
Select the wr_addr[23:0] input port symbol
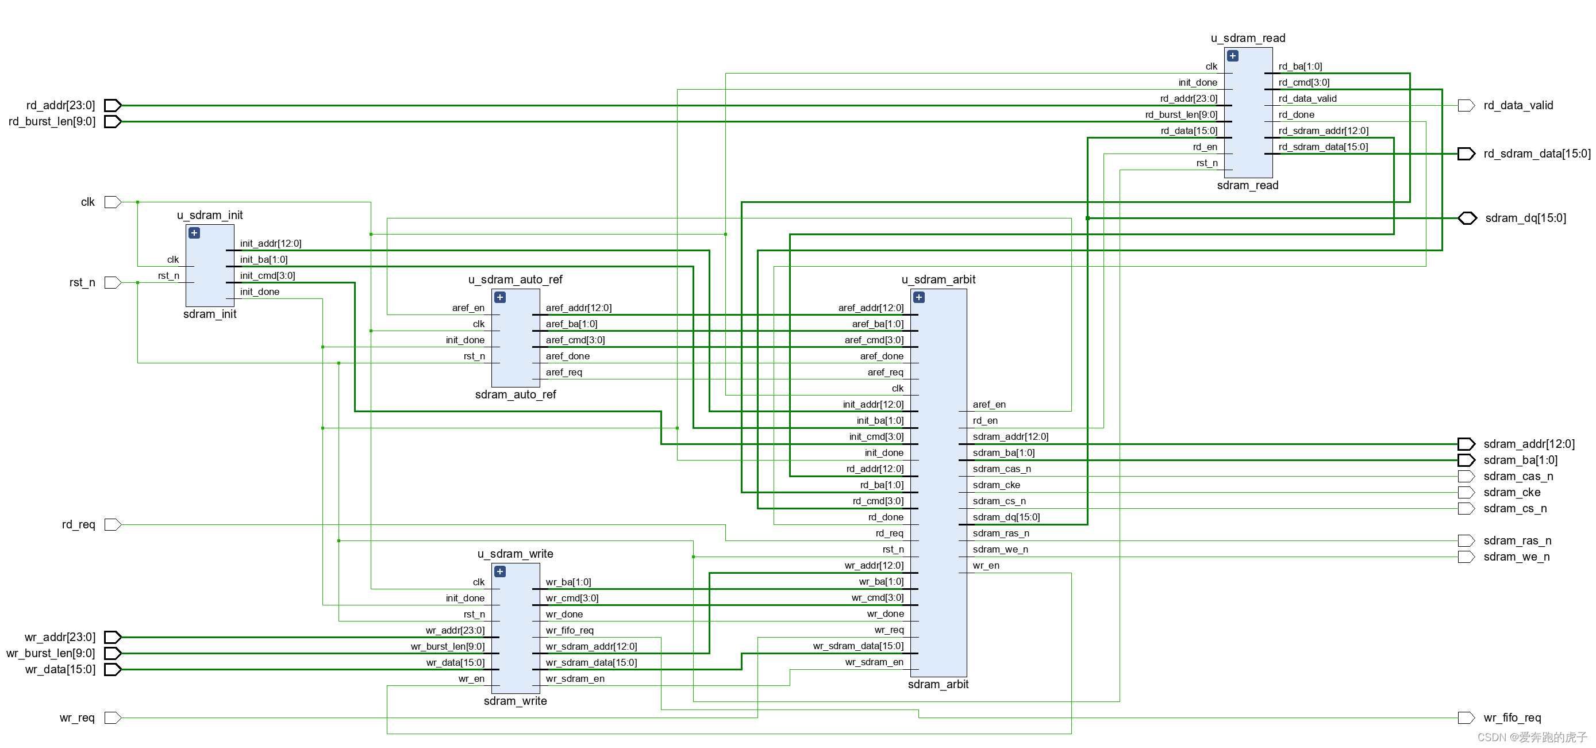[113, 637]
